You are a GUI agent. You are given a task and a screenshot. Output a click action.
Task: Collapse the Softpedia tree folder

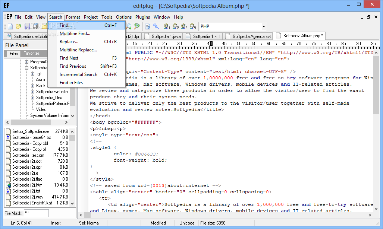tap(26, 68)
